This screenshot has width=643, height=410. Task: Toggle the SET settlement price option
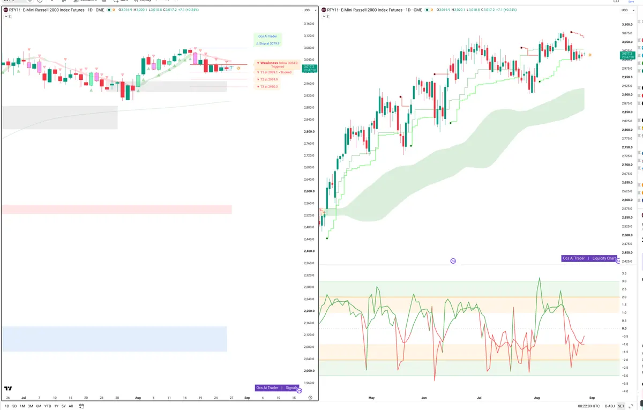pos(621,406)
